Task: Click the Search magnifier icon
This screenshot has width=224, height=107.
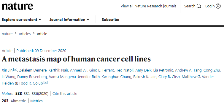Action: tap(199, 6)
